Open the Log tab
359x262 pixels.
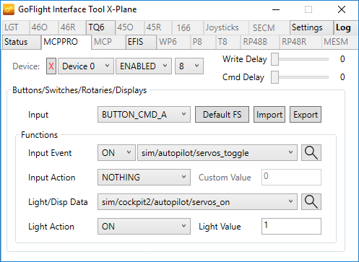pos(346,27)
